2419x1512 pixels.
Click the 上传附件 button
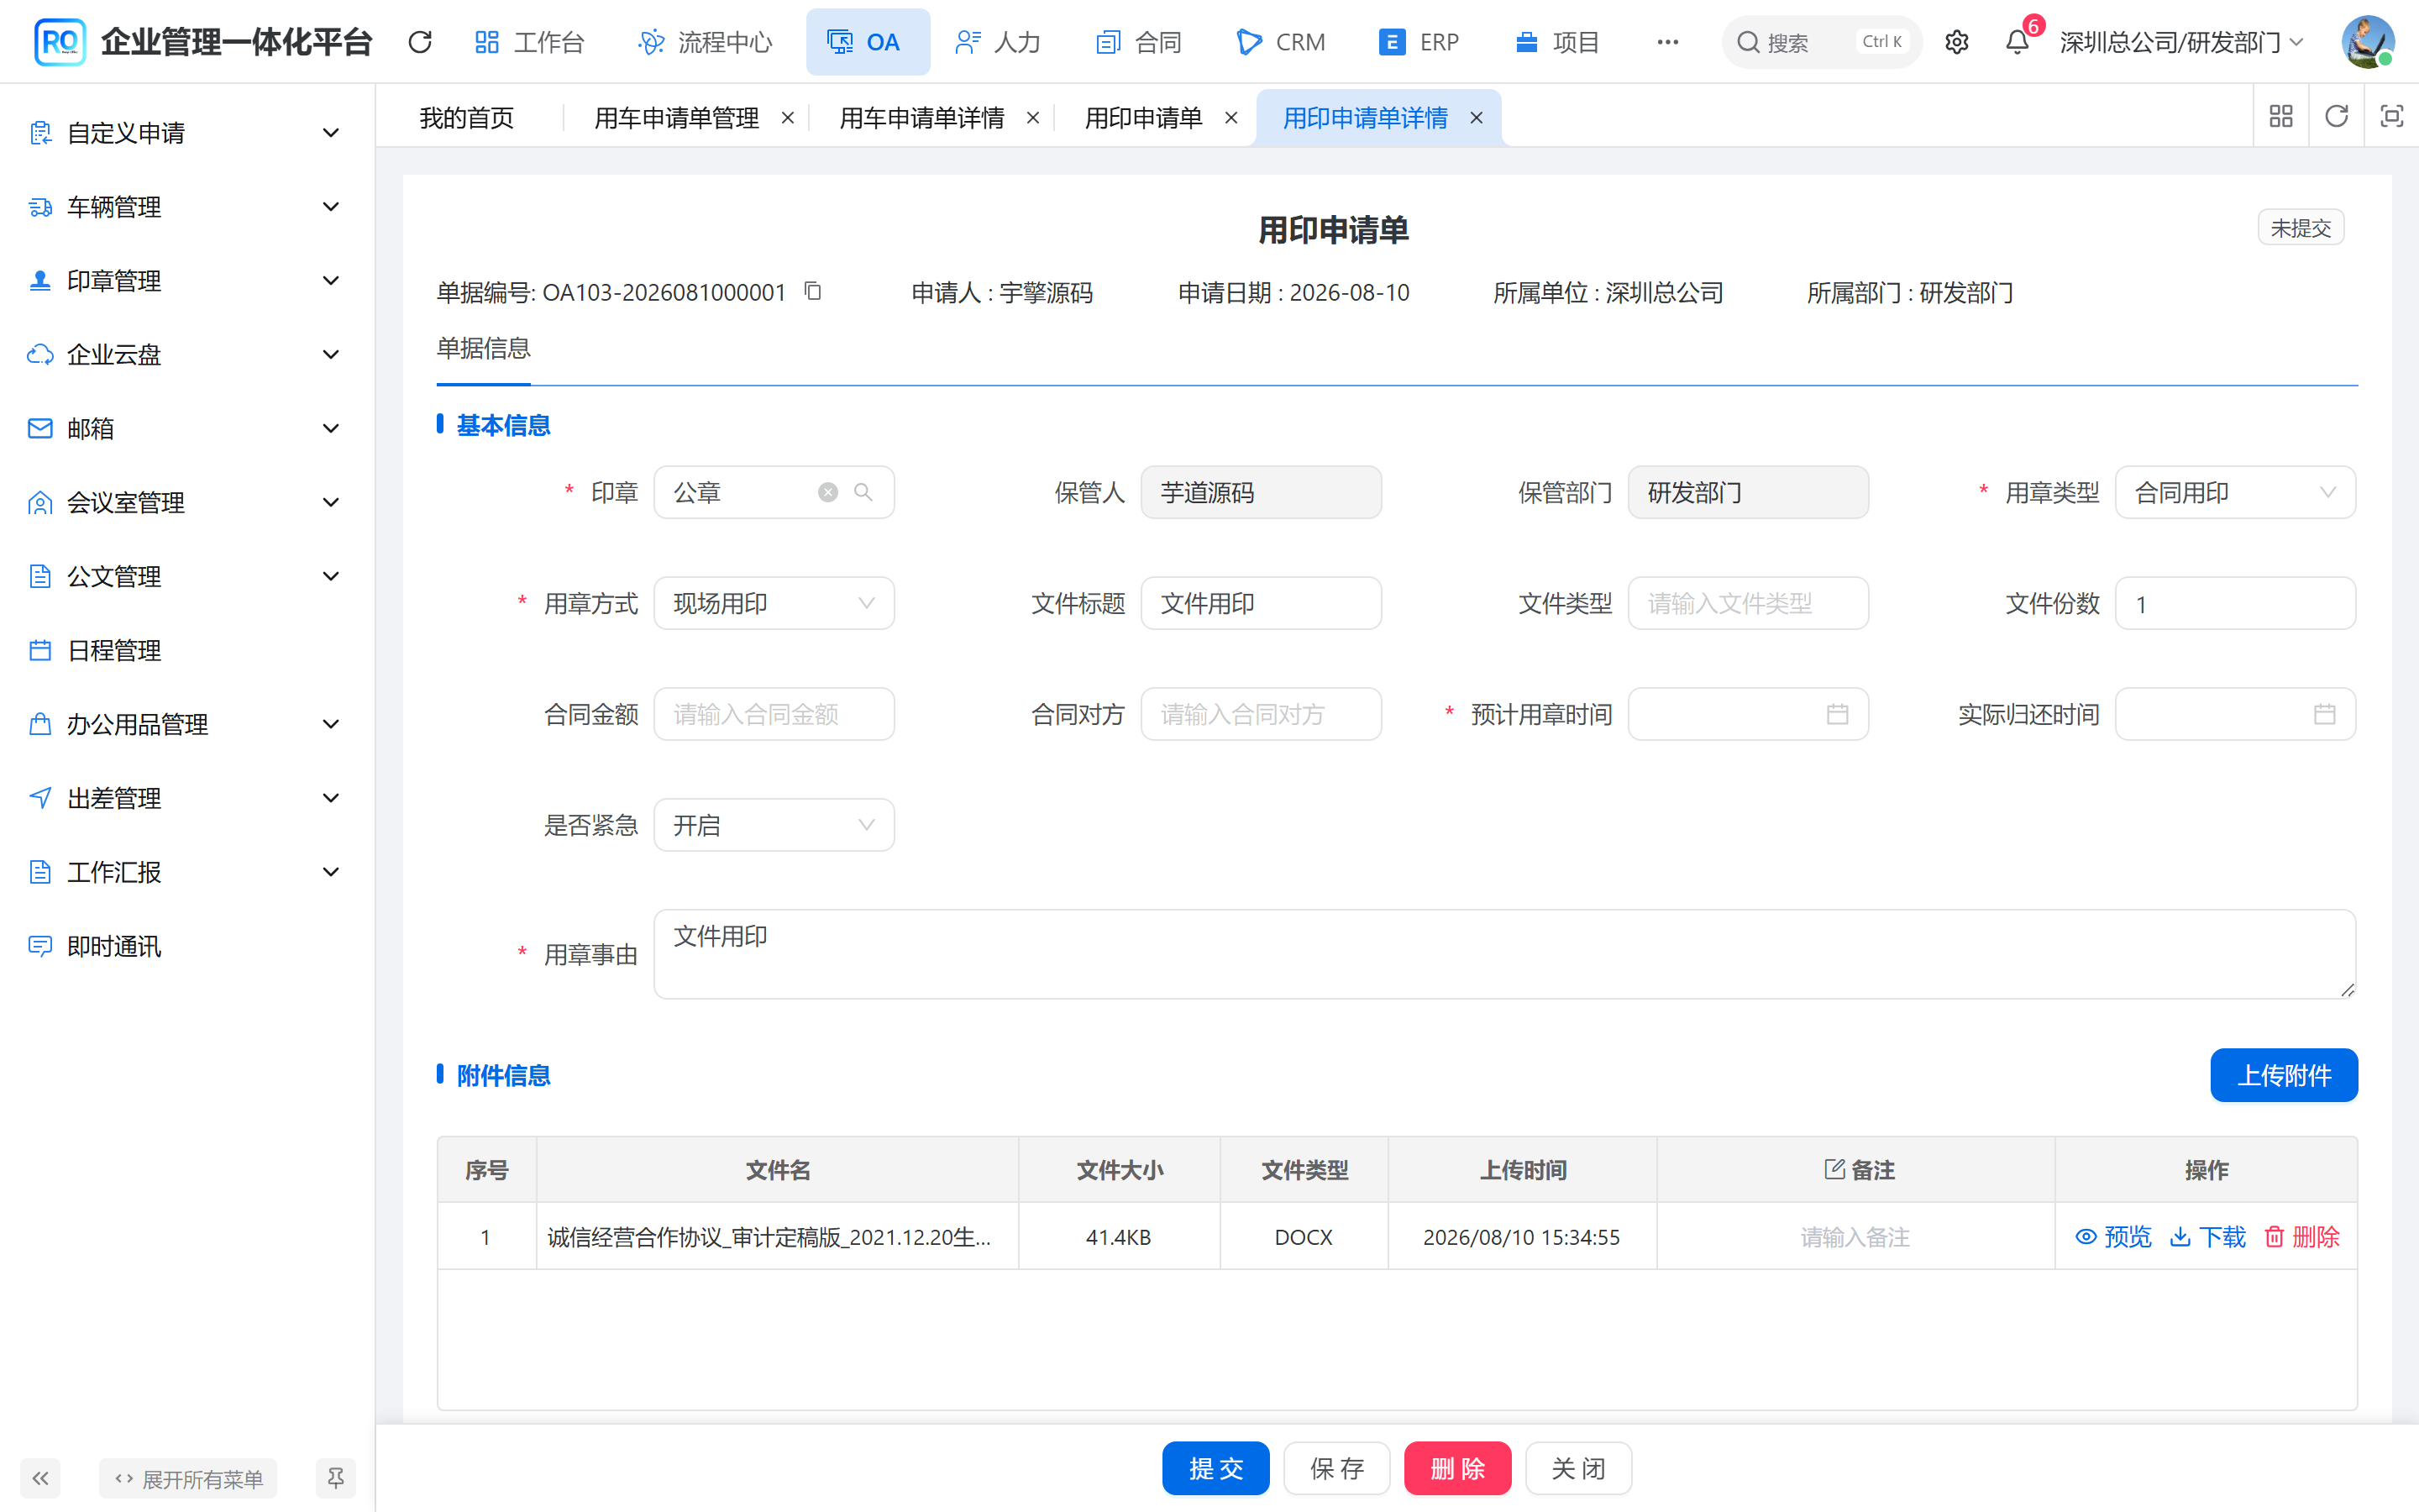pos(2284,1075)
